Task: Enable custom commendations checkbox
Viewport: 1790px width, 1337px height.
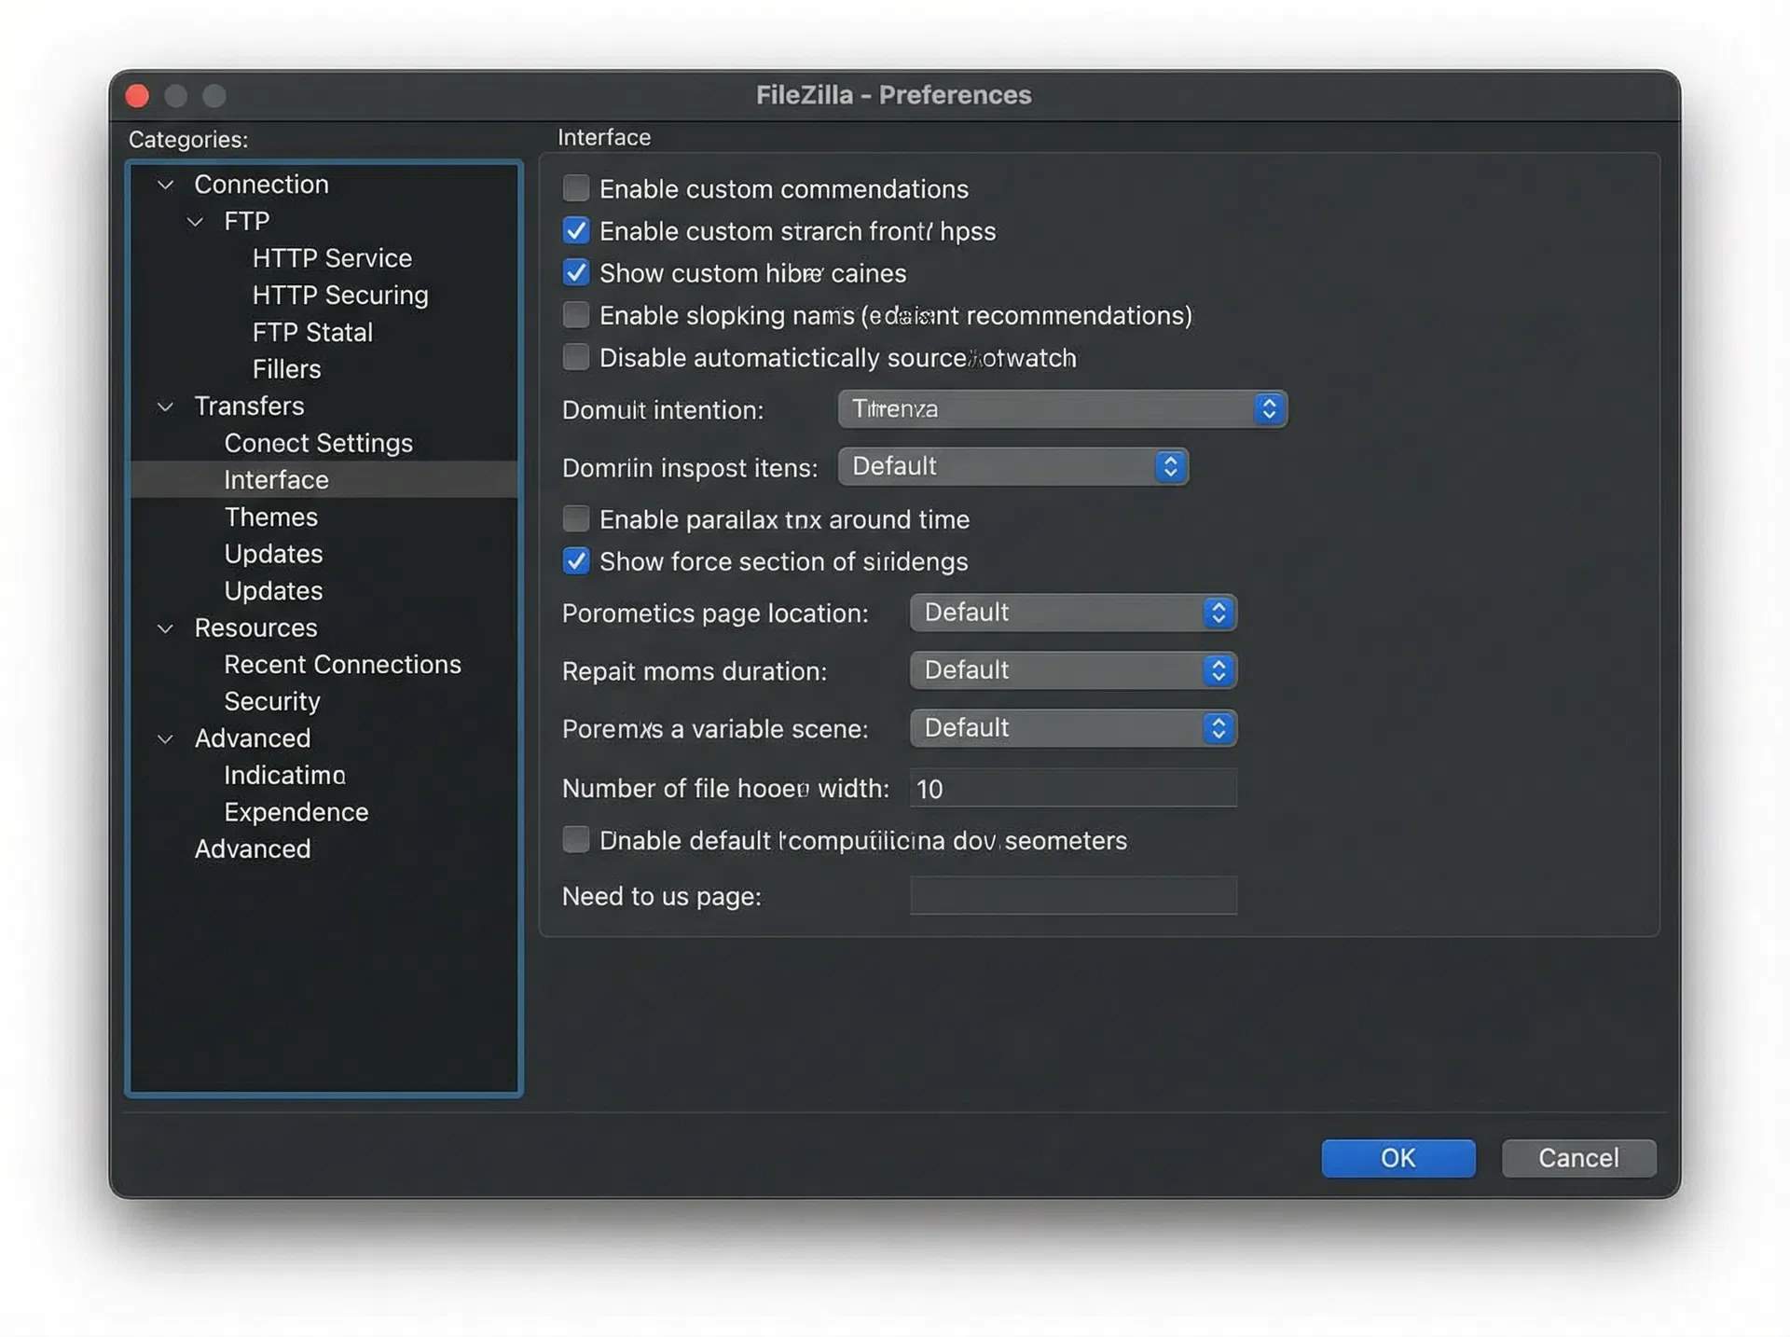Action: [576, 188]
